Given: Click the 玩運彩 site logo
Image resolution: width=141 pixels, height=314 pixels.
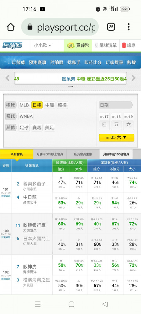Looking at the screenshot, I should [x=13, y=45].
